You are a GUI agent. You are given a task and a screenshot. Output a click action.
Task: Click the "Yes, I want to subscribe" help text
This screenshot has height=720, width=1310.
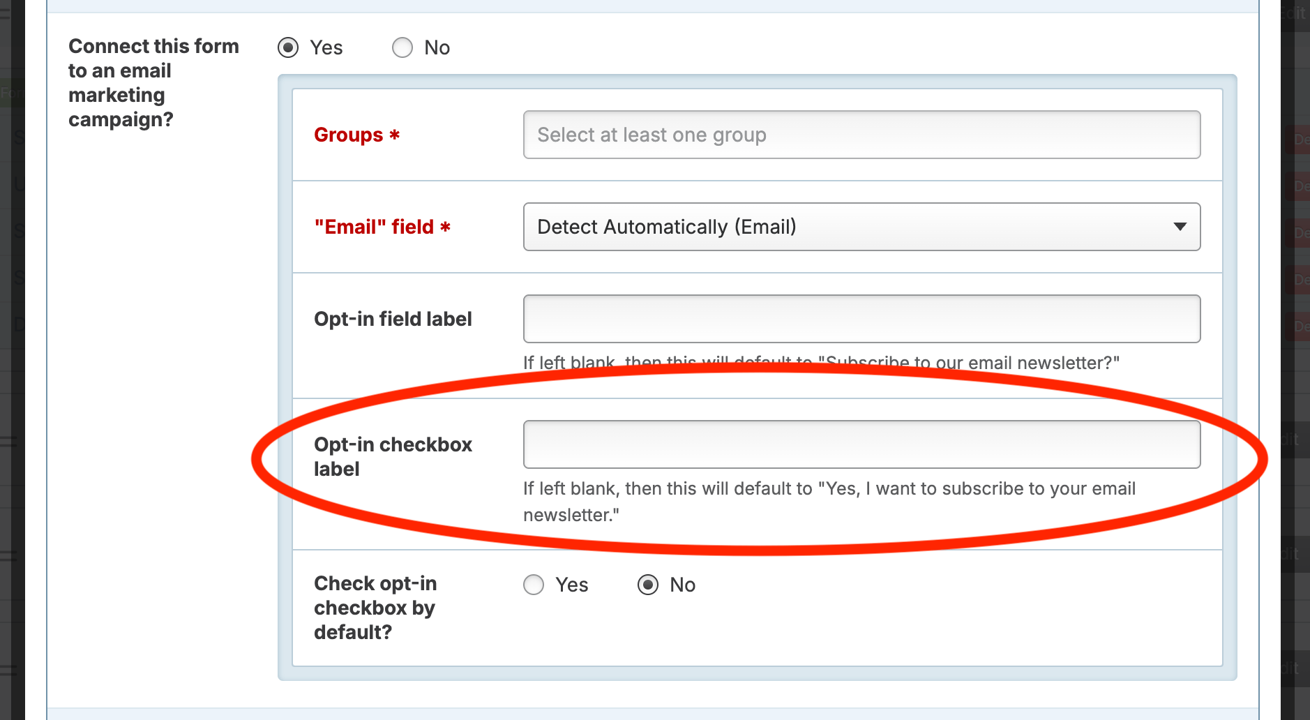pyautogui.click(x=829, y=502)
